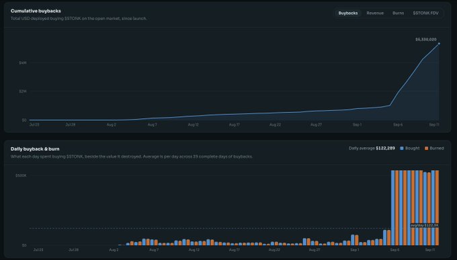Click Aug 7 on the cumulative chart axis
Screen dimensions: 457x260
pos(152,125)
